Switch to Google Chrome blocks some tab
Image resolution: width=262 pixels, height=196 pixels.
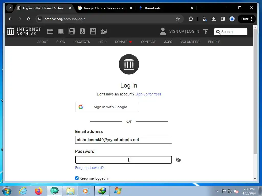pyautogui.click(x=105, y=8)
